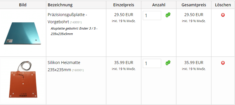The height and width of the screenshot is (105, 235).
Task: Click the Löschen column header
Action: pos(223,5)
